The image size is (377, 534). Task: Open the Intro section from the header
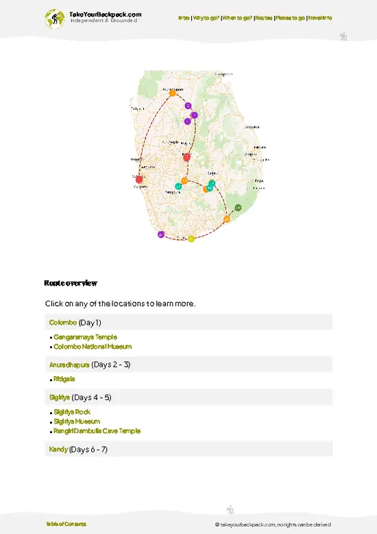tap(184, 18)
